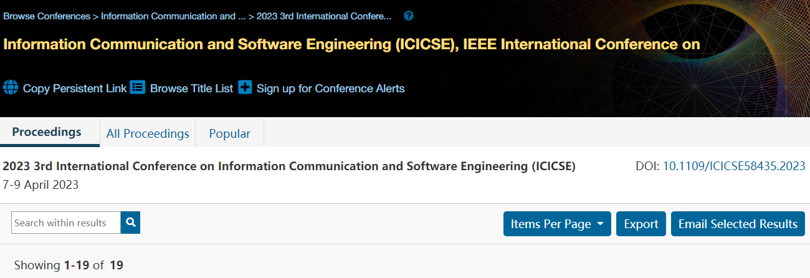Focus the Search within results field
The height and width of the screenshot is (278, 810).
point(66,223)
